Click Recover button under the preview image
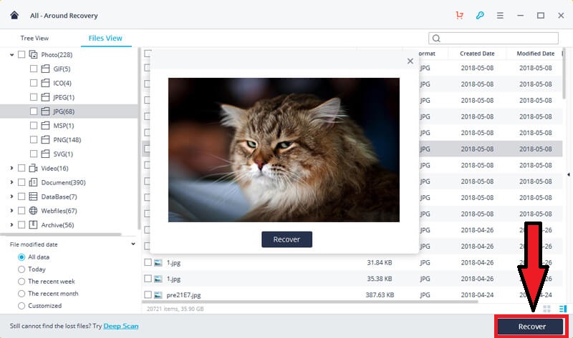The image size is (573, 338). (286, 239)
